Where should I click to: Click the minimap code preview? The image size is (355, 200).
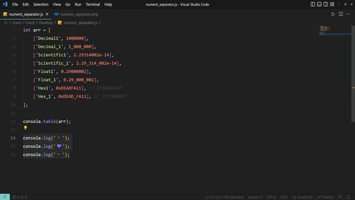click(x=335, y=31)
